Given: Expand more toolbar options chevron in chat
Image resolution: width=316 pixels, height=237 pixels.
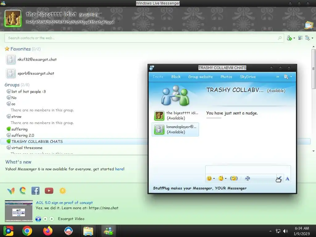Looking at the screenshot, I should pyautogui.click(x=278, y=77).
